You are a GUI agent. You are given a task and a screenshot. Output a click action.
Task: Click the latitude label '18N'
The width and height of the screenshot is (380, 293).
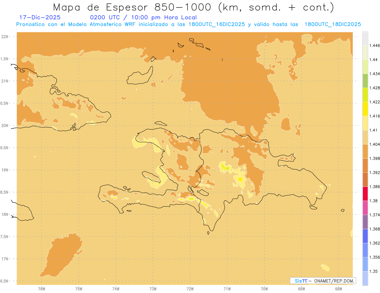coord(5,214)
